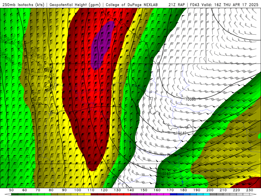Click the '250mb Isotachs (kts)' title text
The width and height of the screenshot is (261, 196).
[23, 5]
